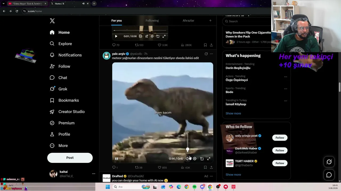The width and height of the screenshot is (341, 191).
Task: Open the Derin Beşikçioğlu trending topic
Action: [x=238, y=68]
